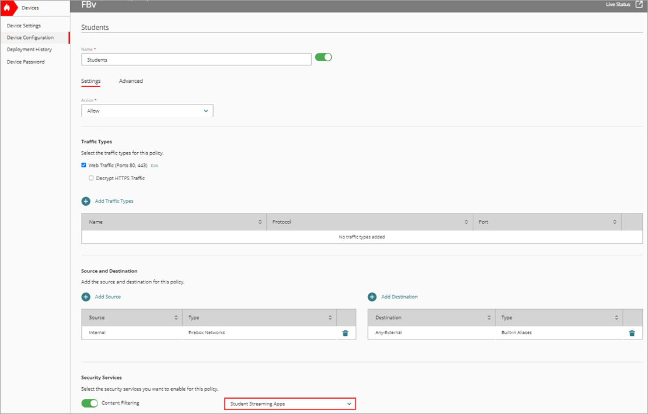648x414 pixels.
Task: Switch to the Advanced tab
Action: point(131,81)
